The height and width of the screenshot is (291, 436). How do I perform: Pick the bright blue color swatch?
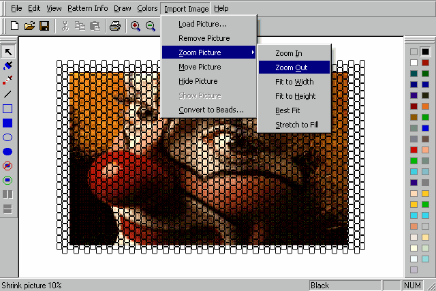point(425,128)
